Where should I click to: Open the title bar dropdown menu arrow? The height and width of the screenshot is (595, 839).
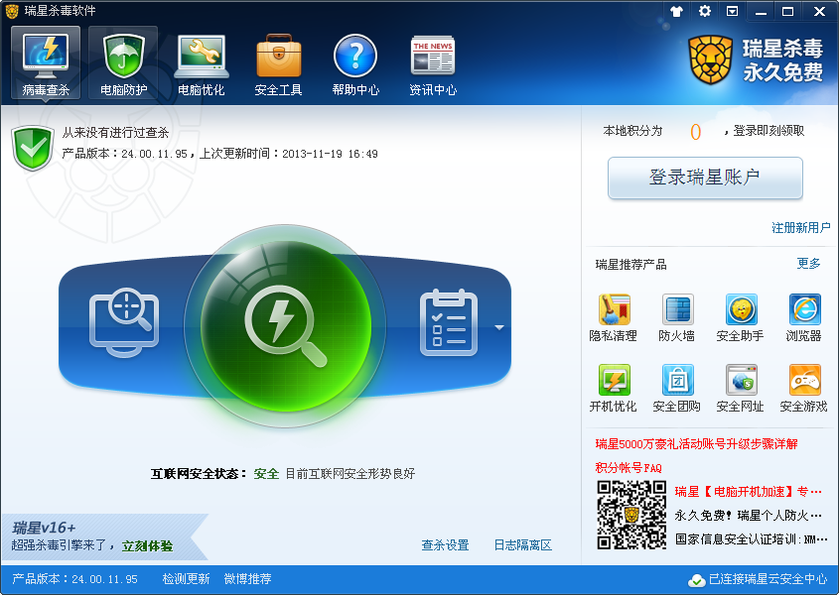click(x=732, y=12)
